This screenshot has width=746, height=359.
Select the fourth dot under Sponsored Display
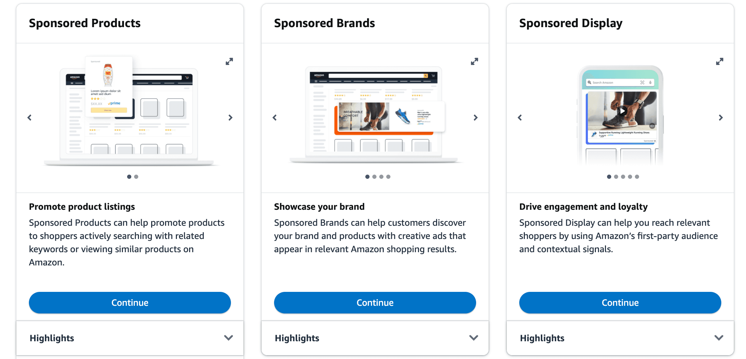[630, 177]
